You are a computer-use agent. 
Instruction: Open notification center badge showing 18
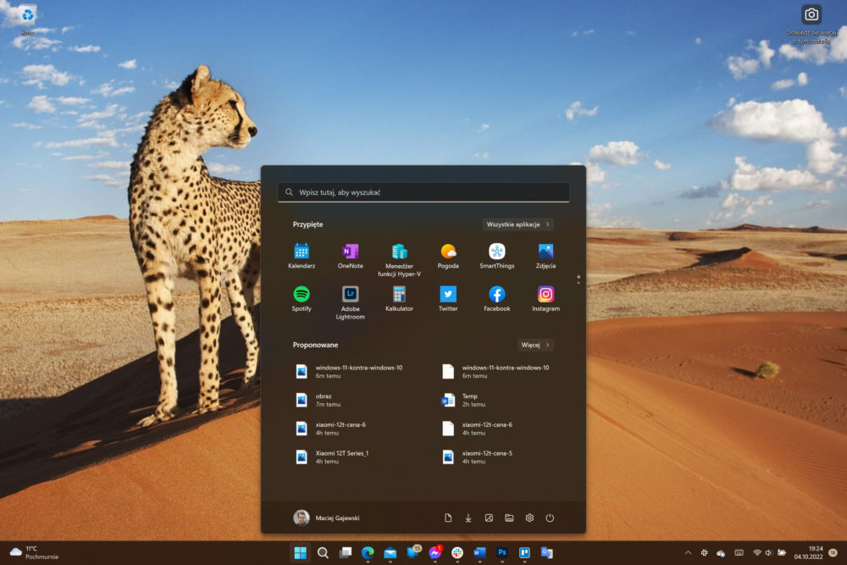[833, 552]
